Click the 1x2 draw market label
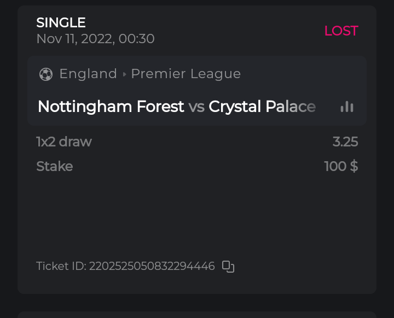The height and width of the screenshot is (318, 394). (x=64, y=142)
